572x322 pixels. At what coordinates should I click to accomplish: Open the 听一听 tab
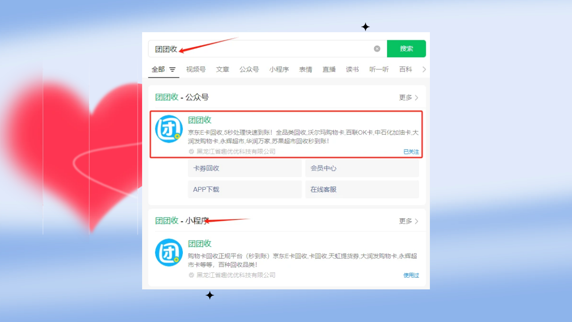(379, 69)
